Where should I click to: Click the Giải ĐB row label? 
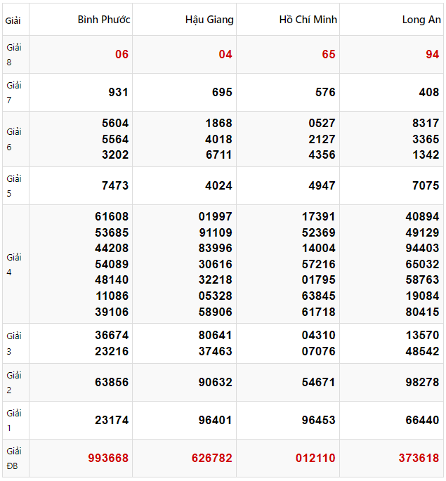(x=14, y=458)
